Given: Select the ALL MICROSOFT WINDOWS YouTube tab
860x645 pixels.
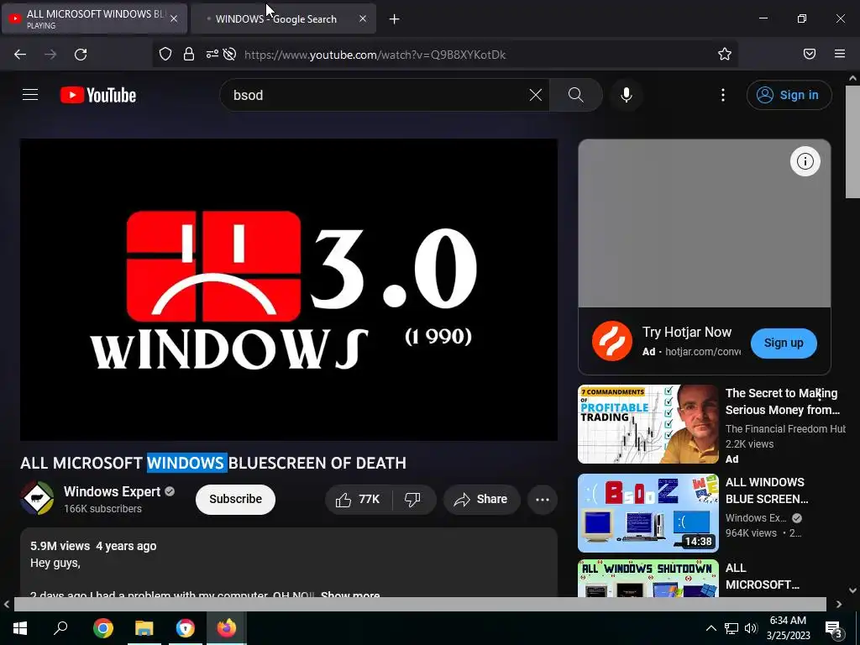Looking at the screenshot, I should coord(94,19).
